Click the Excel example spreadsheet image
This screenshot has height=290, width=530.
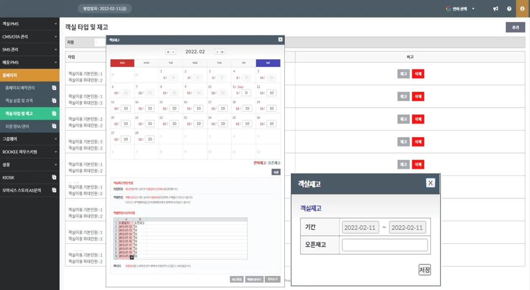pyautogui.click(x=180, y=238)
